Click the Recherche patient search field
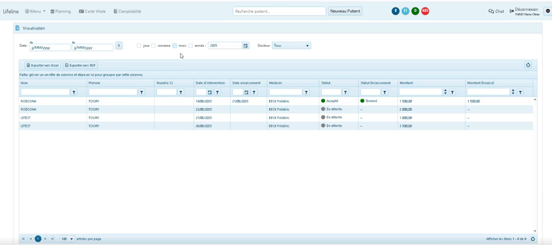The height and width of the screenshot is (245, 552). 280,11
